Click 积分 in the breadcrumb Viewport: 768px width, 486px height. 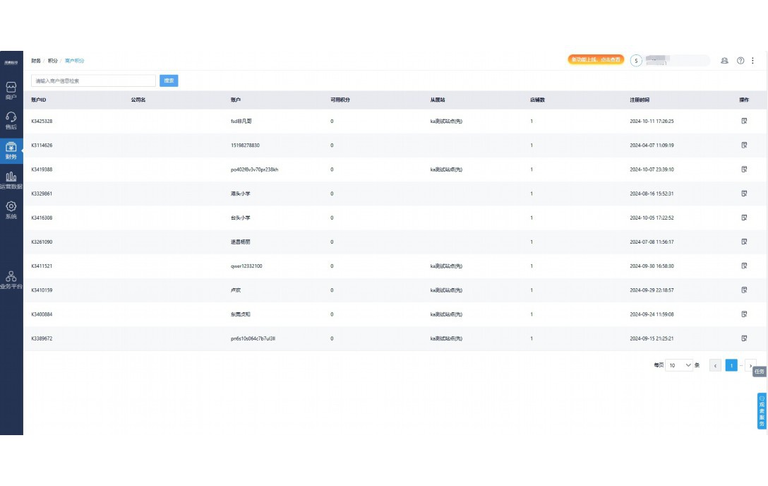pyautogui.click(x=53, y=61)
